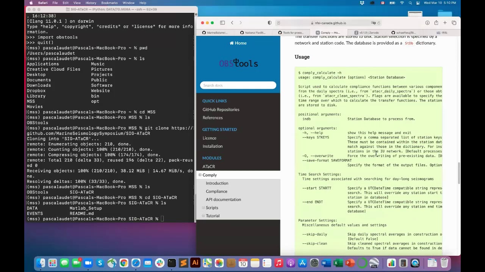The height and width of the screenshot is (272, 485).
Task: Expand the Scripts section
Action: [x=203, y=208]
